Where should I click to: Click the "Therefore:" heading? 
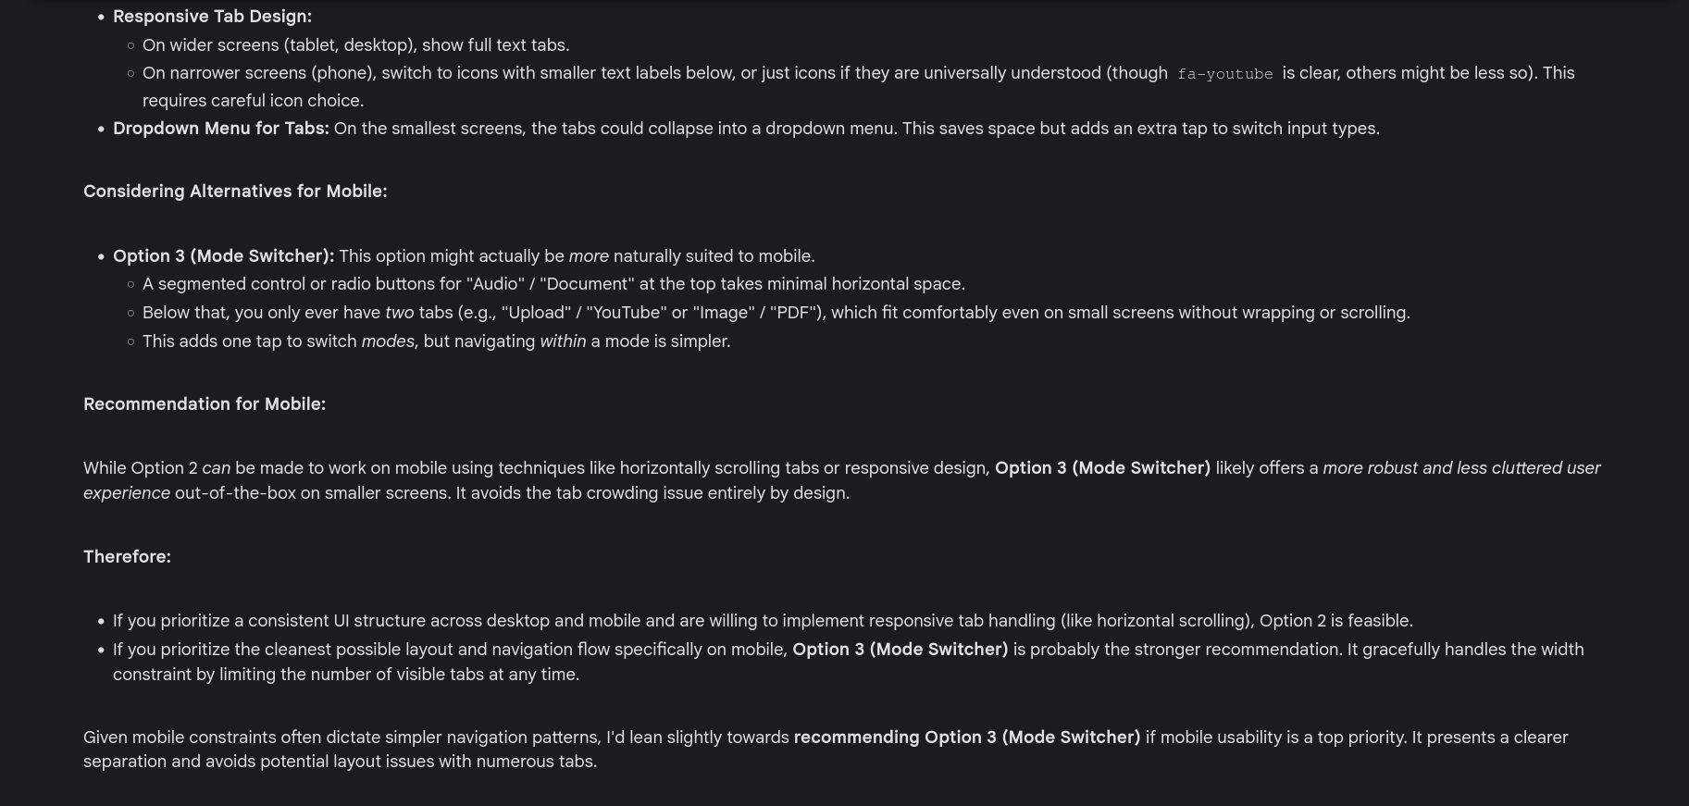click(x=127, y=557)
